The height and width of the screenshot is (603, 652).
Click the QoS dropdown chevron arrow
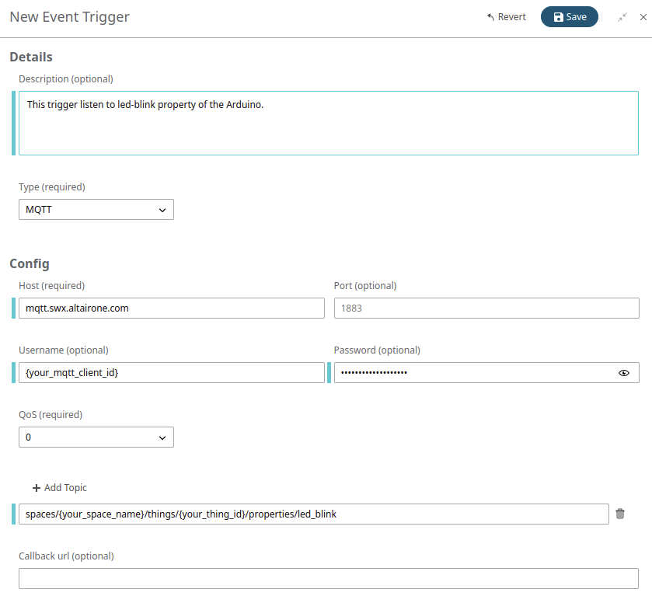click(x=162, y=437)
